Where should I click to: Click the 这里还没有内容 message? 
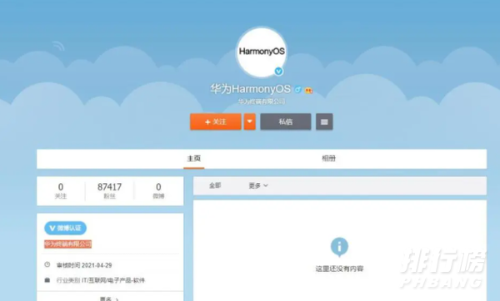coord(340,269)
